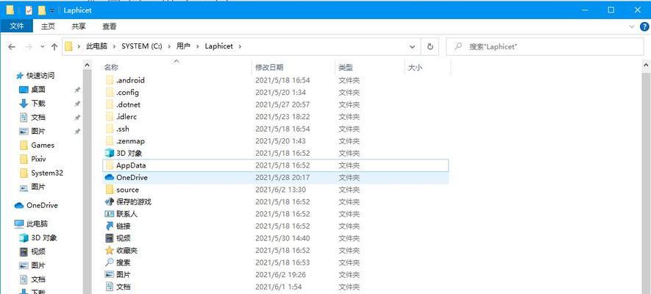Go up one folder level
The height and width of the screenshot is (294, 651).
point(54,47)
